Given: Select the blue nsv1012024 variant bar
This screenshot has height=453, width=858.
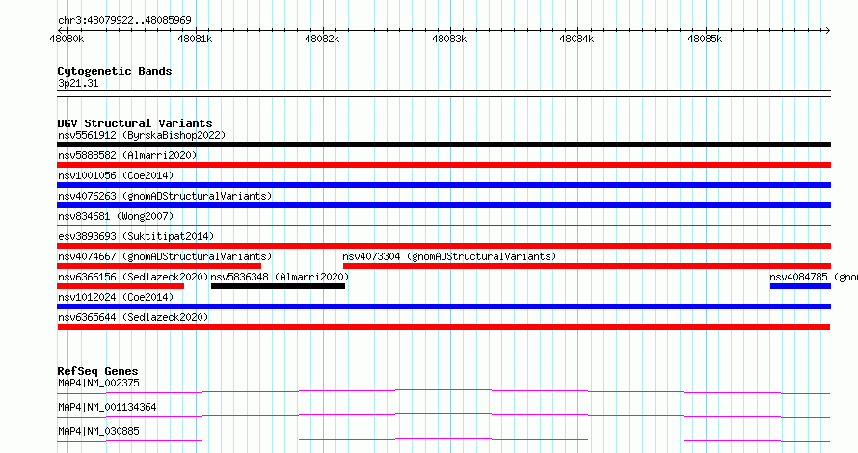Looking at the screenshot, I should click(x=443, y=306).
